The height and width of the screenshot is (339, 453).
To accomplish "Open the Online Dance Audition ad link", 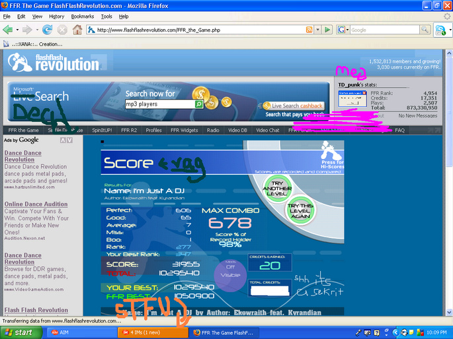I will pyautogui.click(x=36, y=204).
